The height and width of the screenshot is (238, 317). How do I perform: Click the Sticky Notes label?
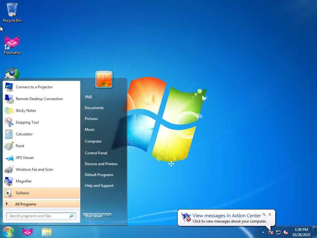[26, 111]
